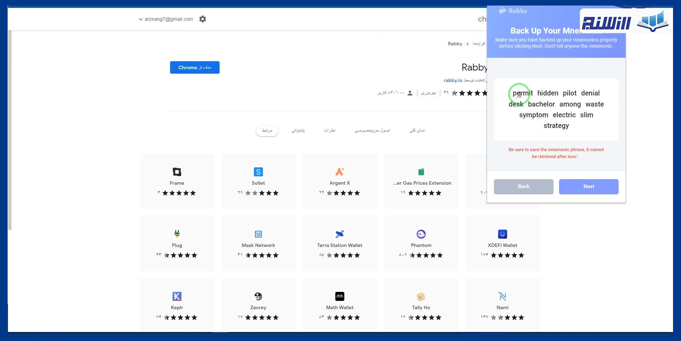
Task: Click the Mask Network icon
Action: [258, 234]
